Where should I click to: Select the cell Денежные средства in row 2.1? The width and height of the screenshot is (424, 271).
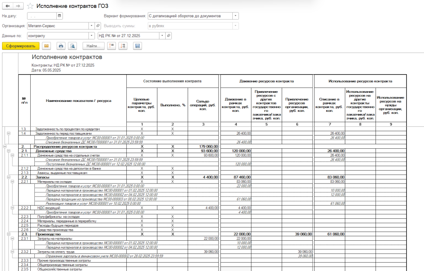click(53, 151)
